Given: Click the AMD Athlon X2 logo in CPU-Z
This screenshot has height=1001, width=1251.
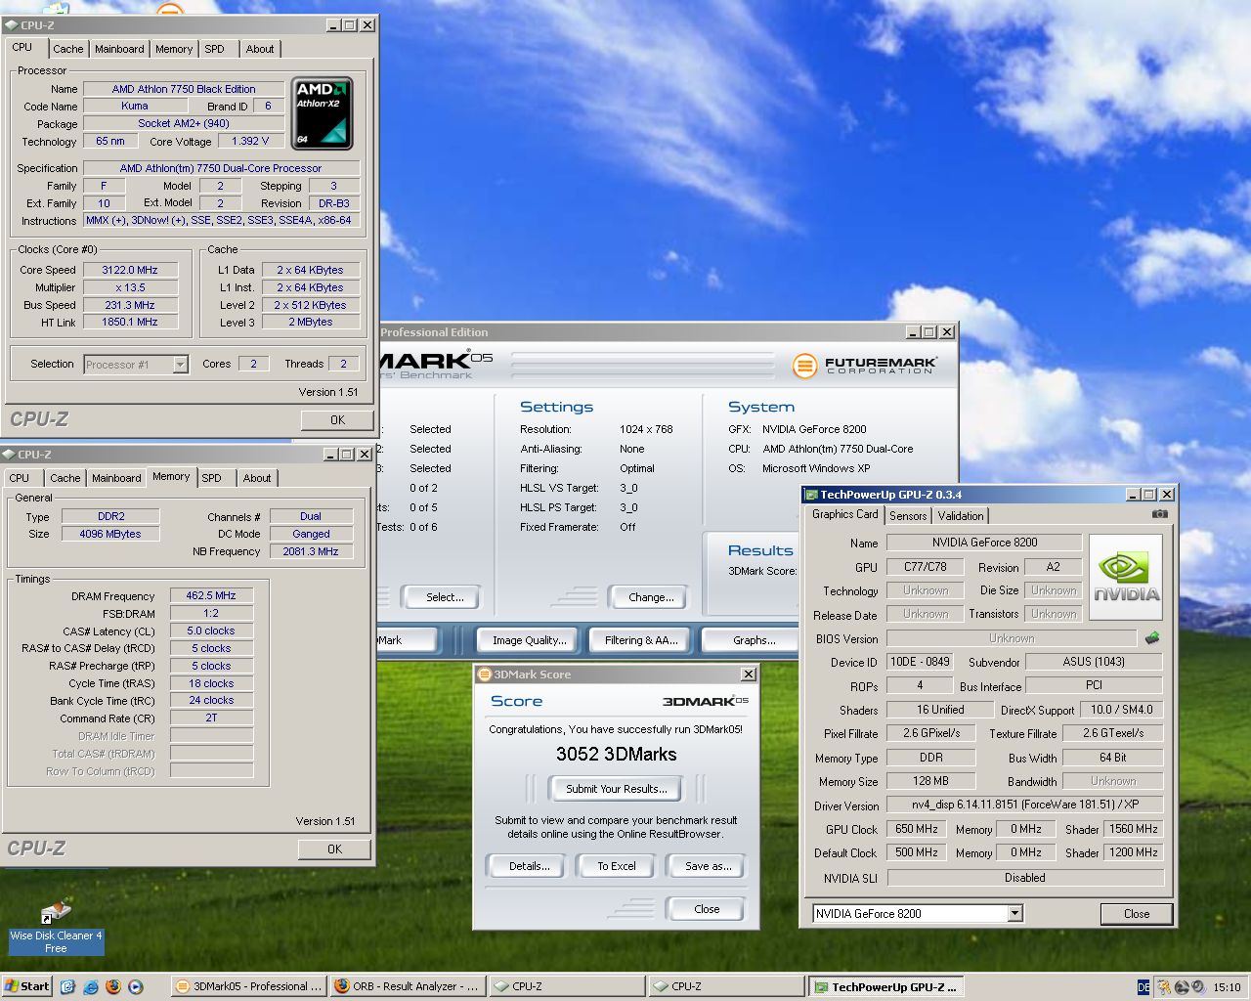Looking at the screenshot, I should pyautogui.click(x=323, y=114).
